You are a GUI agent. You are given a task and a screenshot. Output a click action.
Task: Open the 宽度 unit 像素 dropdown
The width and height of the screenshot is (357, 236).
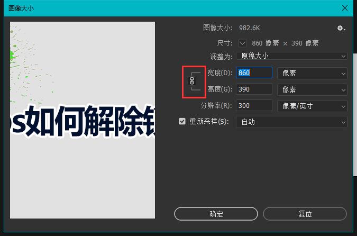312,73
